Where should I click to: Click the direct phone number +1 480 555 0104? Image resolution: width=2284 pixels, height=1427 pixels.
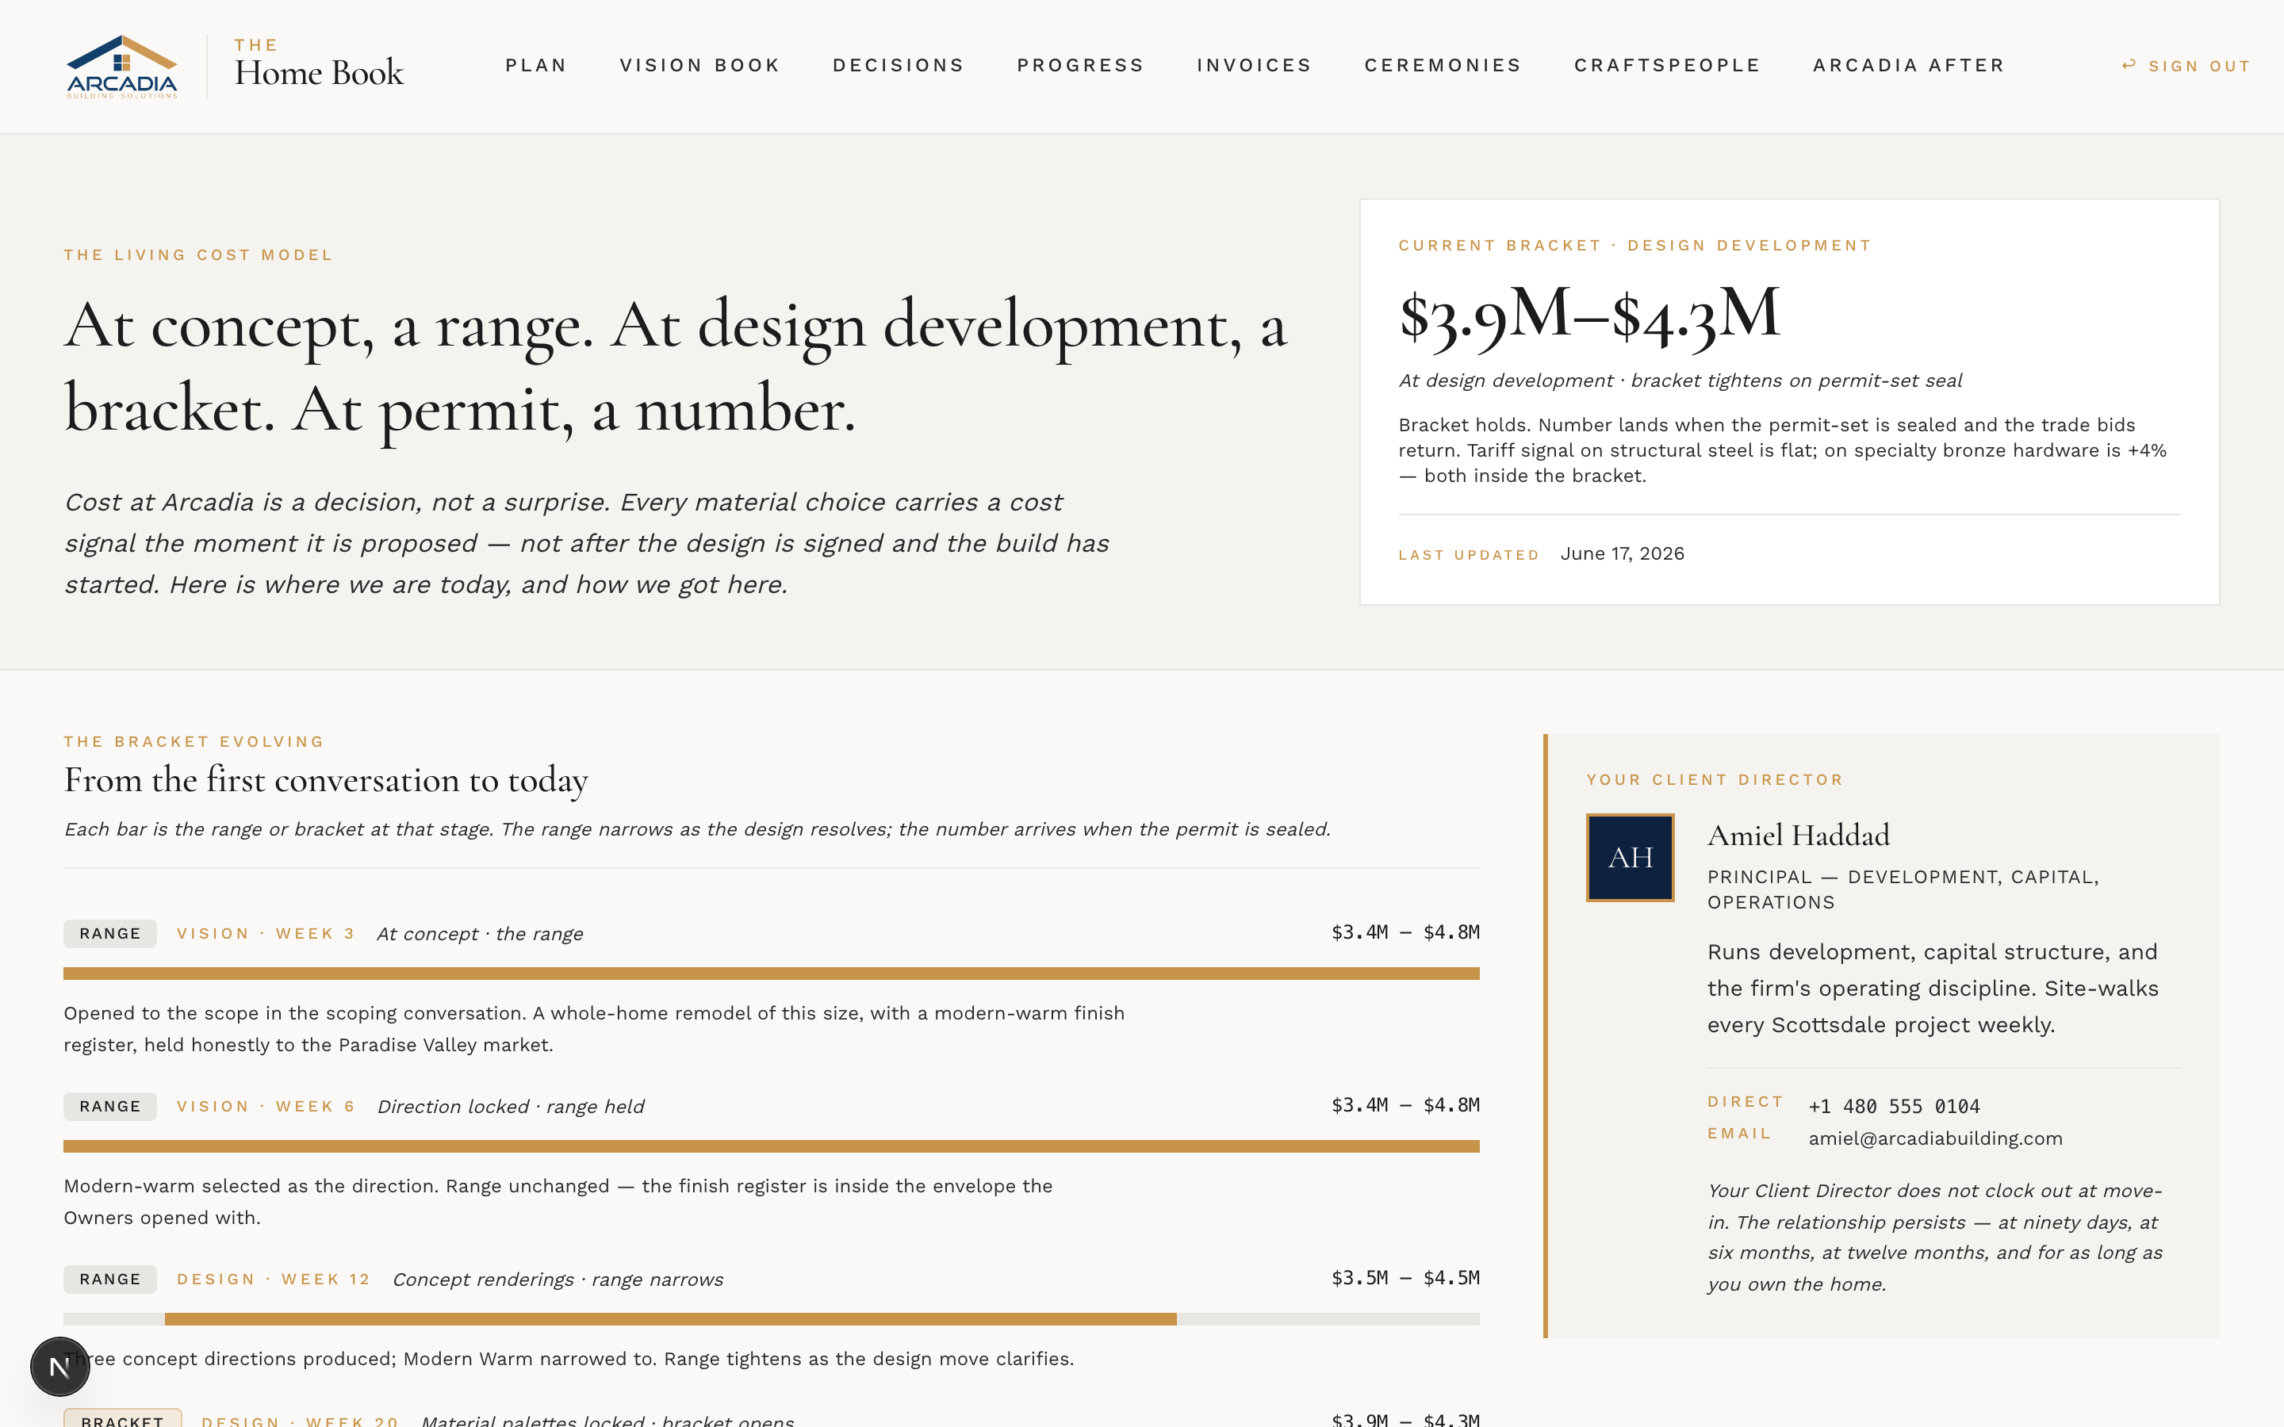[1893, 1106]
